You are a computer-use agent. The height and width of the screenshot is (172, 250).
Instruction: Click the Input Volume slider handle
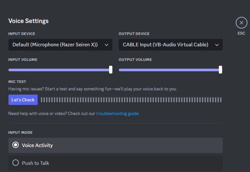pos(111,70)
